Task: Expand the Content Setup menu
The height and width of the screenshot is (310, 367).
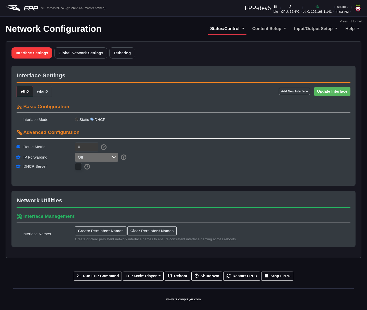Action: pyautogui.click(x=269, y=29)
